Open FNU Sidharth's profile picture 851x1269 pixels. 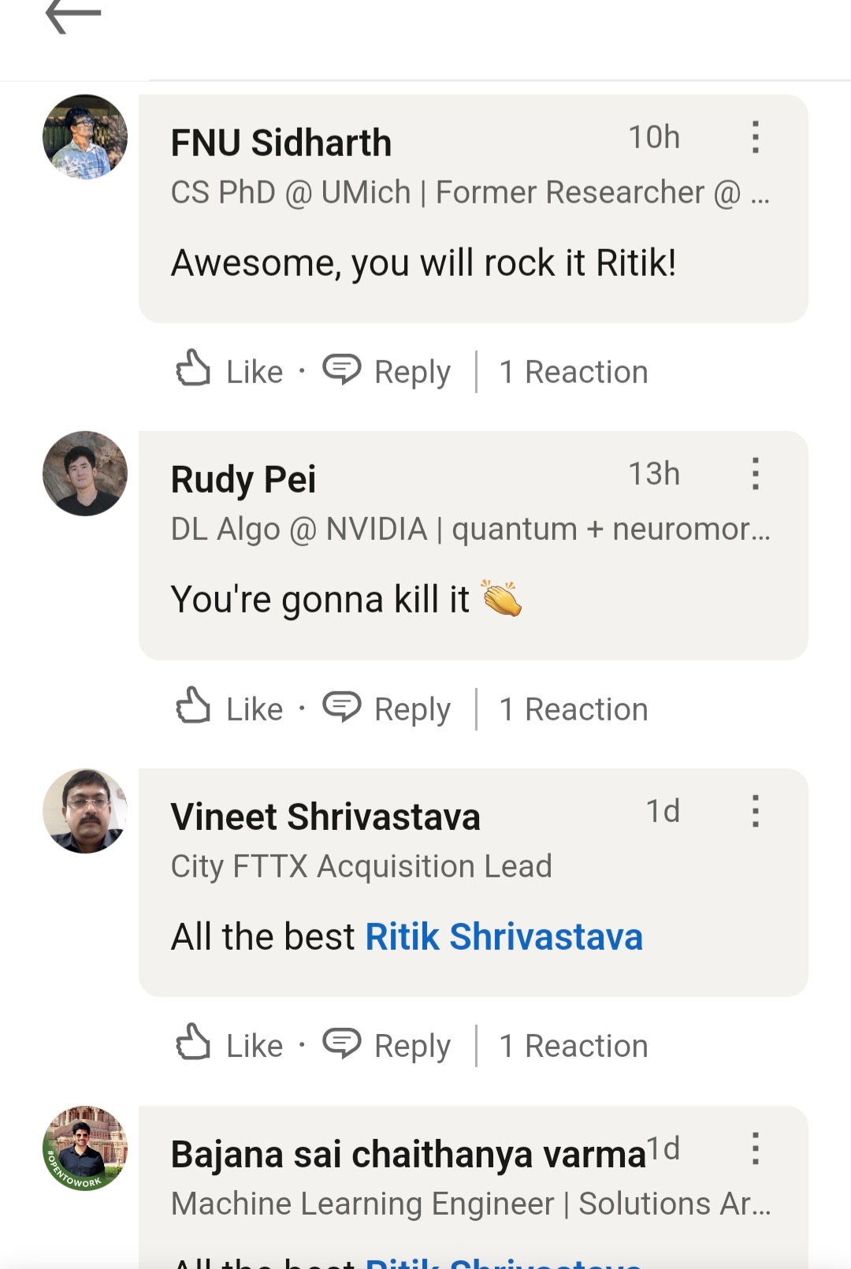pyautogui.click(x=85, y=137)
